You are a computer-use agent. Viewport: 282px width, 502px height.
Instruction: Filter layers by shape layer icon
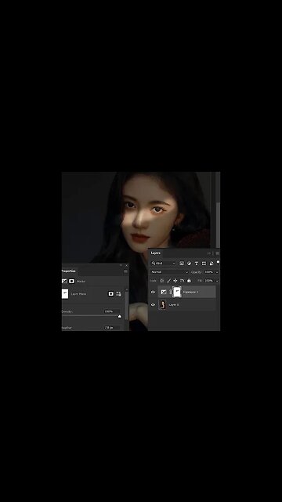(204, 264)
